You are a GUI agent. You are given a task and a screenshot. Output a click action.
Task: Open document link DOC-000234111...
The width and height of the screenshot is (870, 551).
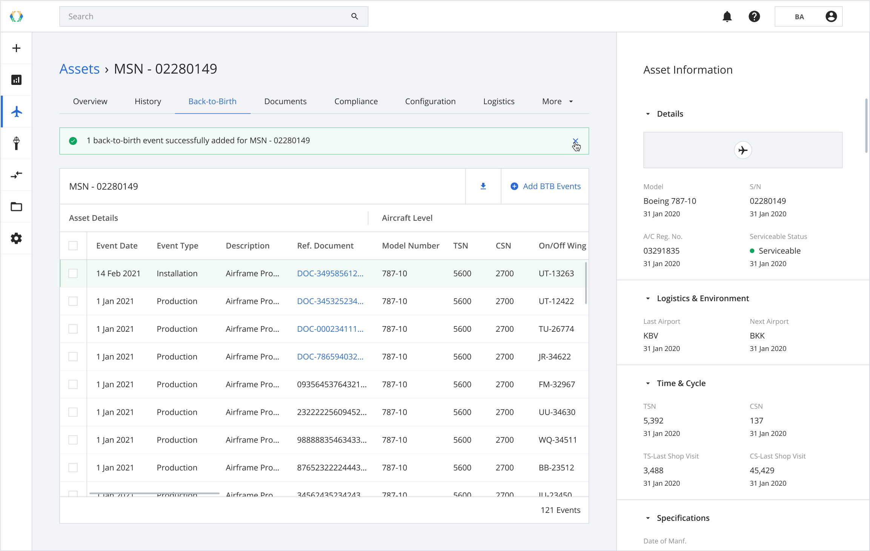(x=330, y=329)
